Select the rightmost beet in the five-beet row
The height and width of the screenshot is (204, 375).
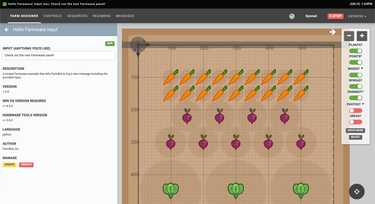point(301,142)
